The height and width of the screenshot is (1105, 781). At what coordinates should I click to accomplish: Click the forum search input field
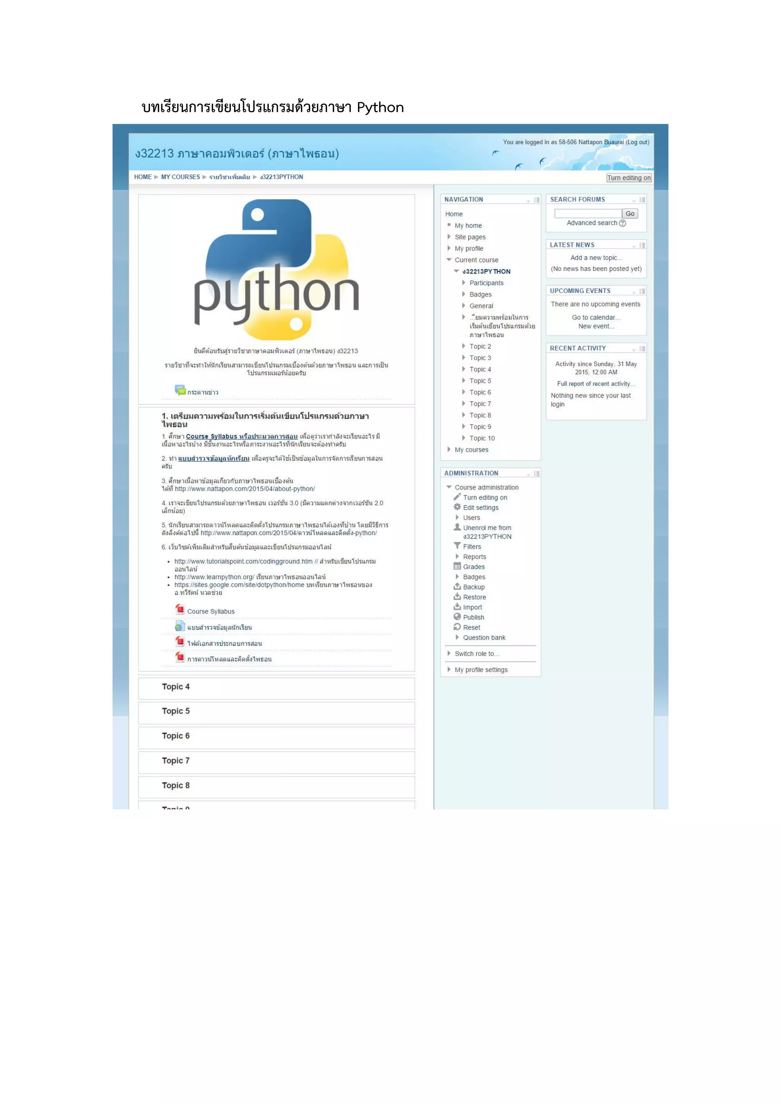click(588, 214)
